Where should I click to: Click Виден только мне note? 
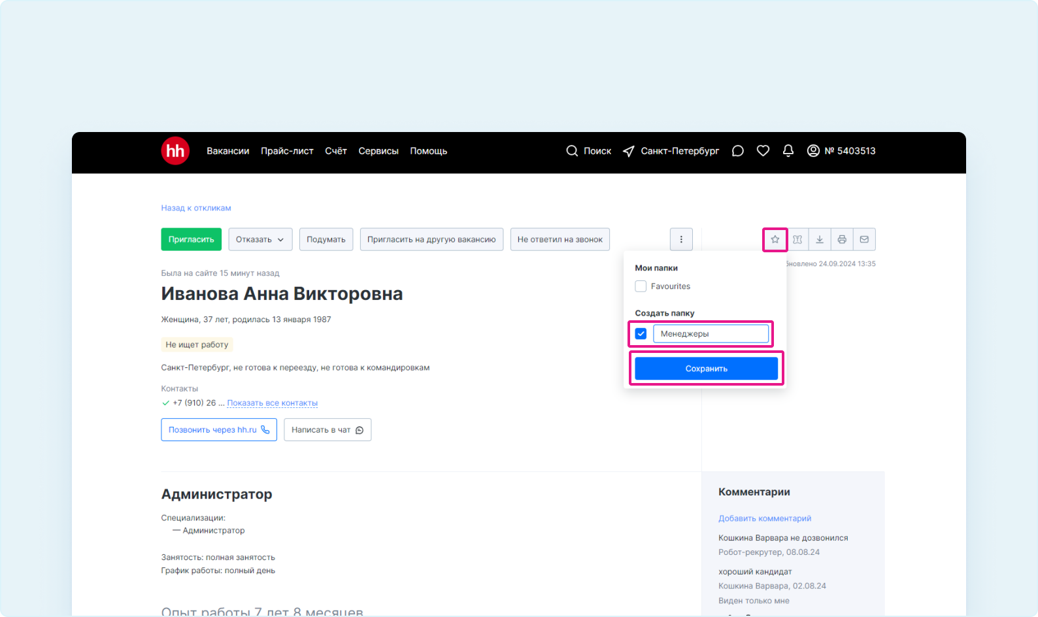point(754,601)
